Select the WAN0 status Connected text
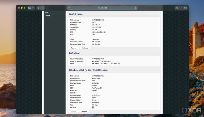Screen dimensions: 204x117 point(95,39)
